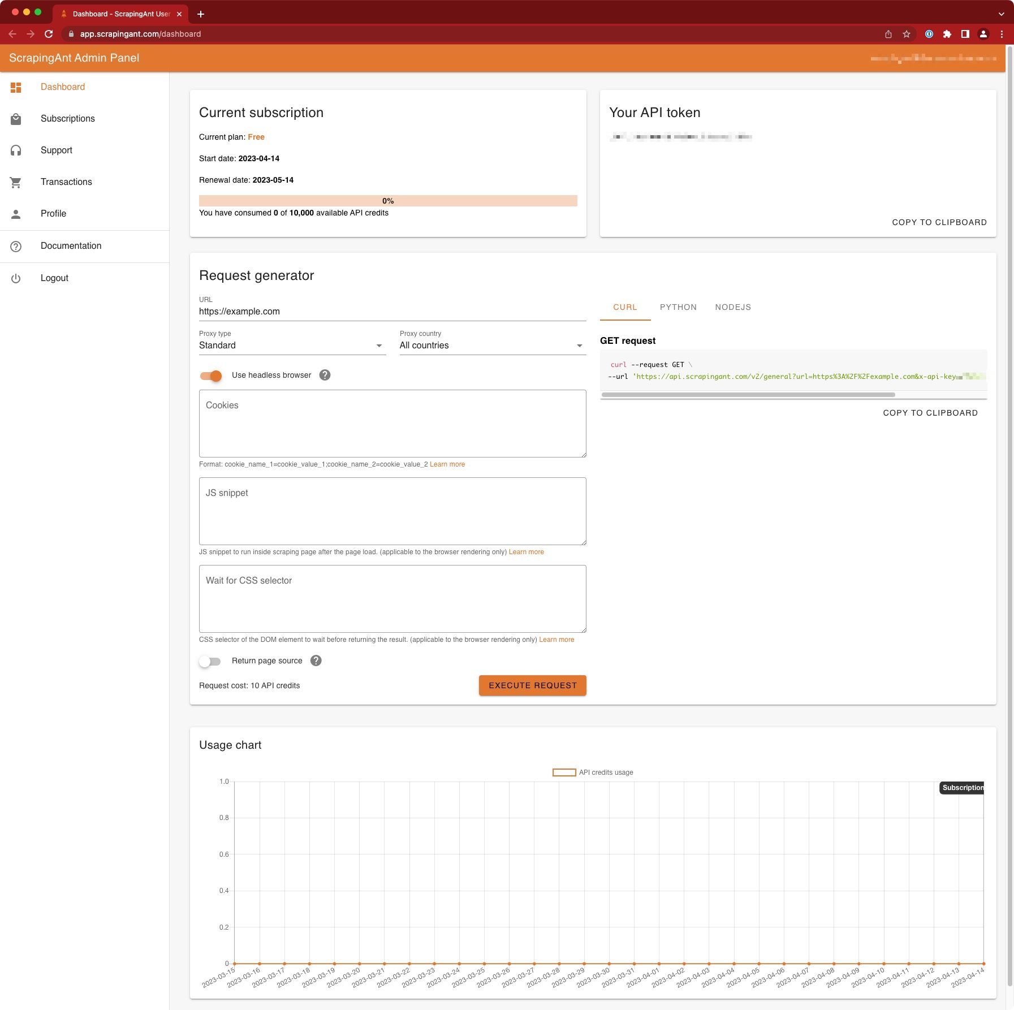The image size is (1014, 1010).
Task: Click the Subscription chart marker label
Action: [x=962, y=788]
